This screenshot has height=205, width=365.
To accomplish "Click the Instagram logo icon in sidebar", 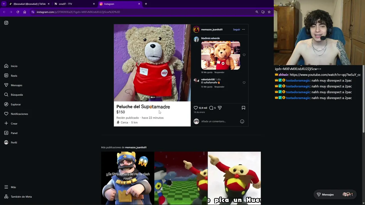I will pos(6,23).
